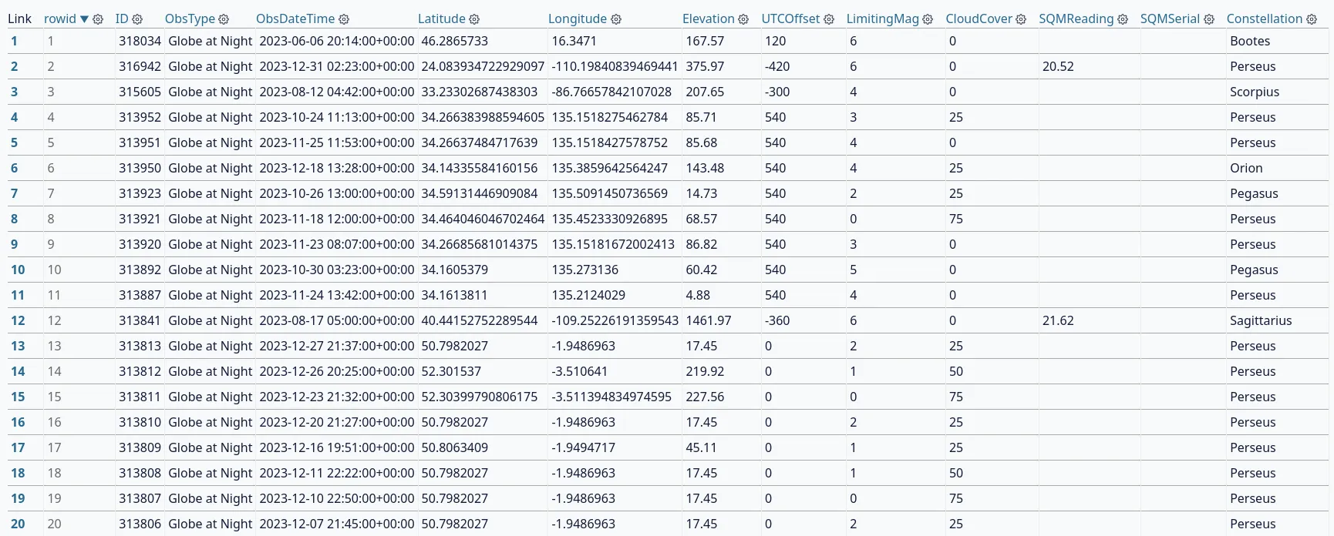The width and height of the screenshot is (1334, 536).
Task: Open the Constellation column gear menu
Action: (1312, 19)
